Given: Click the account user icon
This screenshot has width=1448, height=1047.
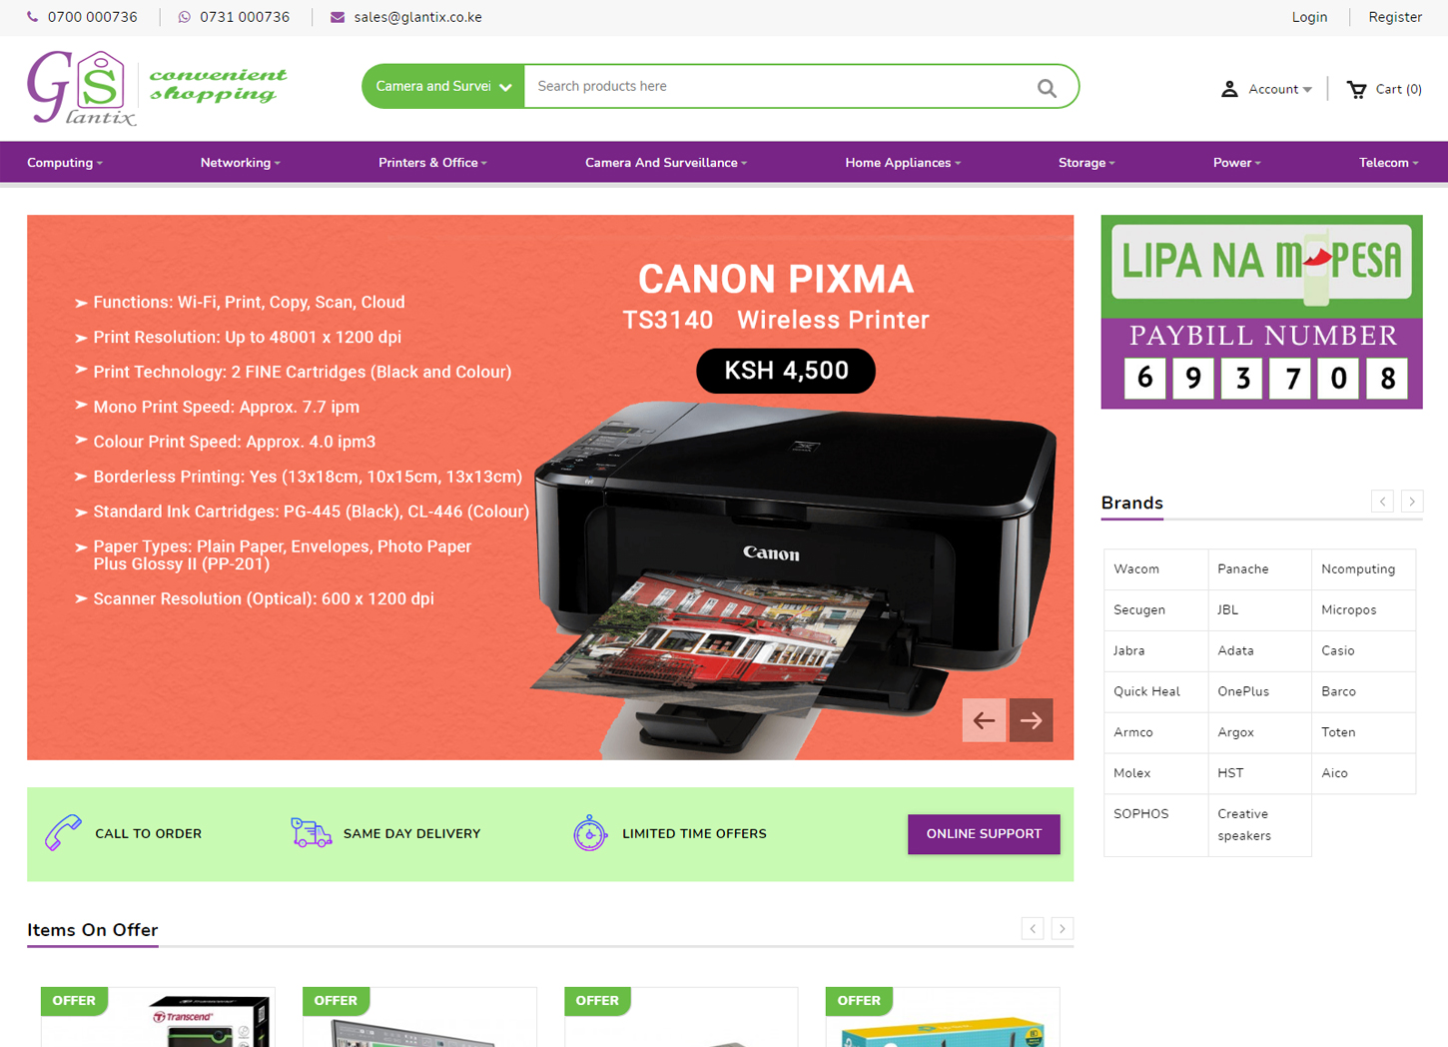Looking at the screenshot, I should tap(1229, 89).
